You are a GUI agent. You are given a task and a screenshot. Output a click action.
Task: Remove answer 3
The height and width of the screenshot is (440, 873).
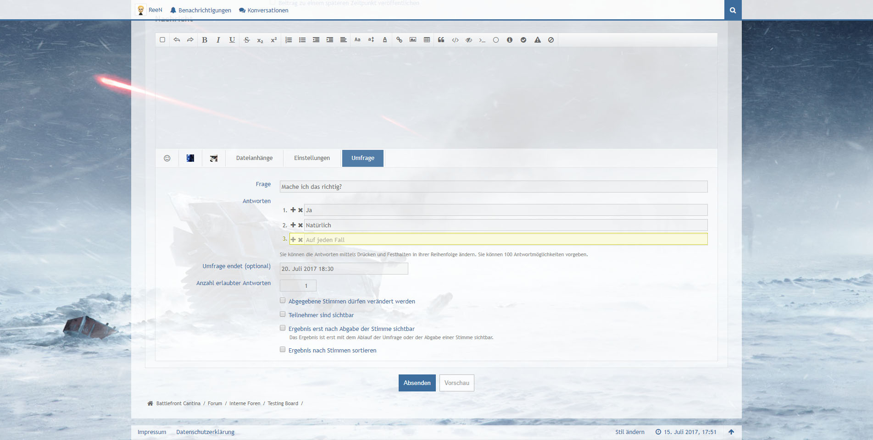click(x=300, y=240)
